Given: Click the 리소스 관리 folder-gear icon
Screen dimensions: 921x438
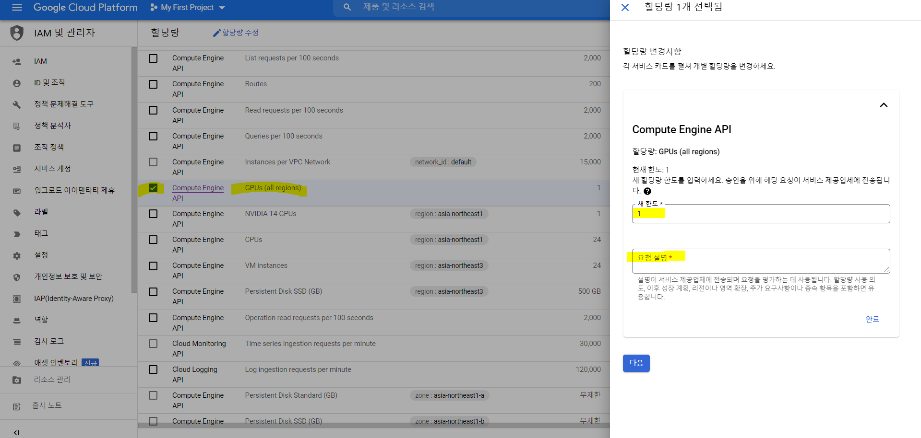Looking at the screenshot, I should point(17,380).
